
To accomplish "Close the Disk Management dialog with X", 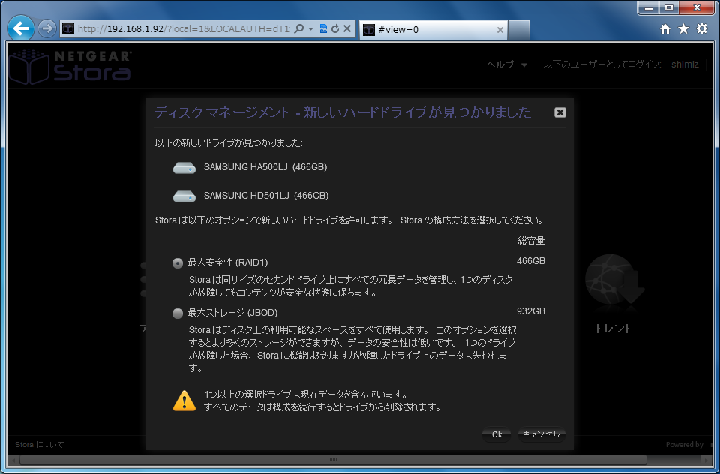I will 559,112.
